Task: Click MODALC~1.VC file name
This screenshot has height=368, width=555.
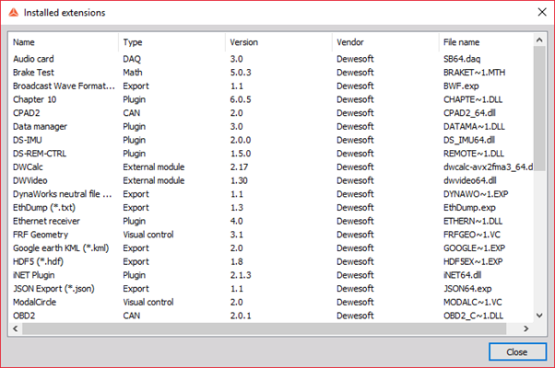Action: [473, 302]
